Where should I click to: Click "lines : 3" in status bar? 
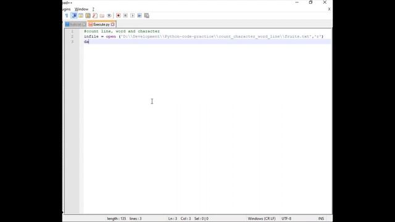(x=136, y=218)
